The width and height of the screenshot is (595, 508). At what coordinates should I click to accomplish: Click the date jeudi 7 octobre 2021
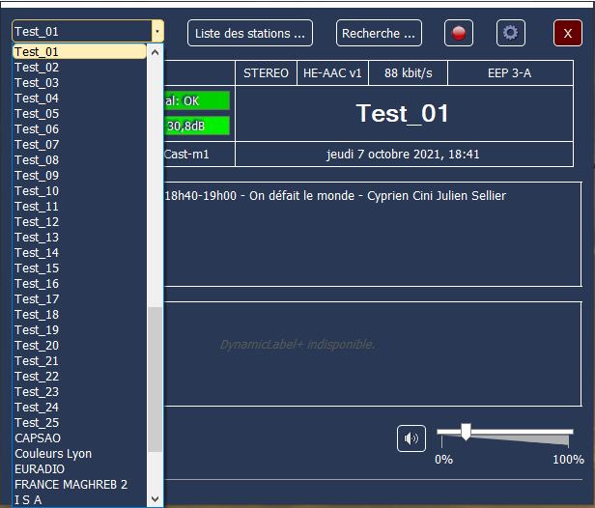(403, 155)
